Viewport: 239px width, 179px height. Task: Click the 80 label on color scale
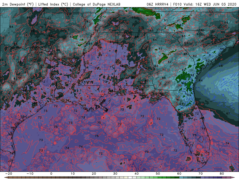click(x=222, y=174)
